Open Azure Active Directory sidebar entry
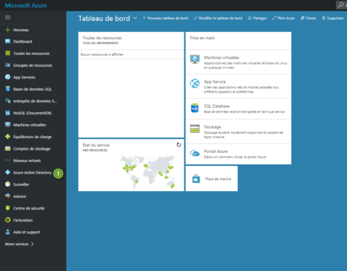 33,173
